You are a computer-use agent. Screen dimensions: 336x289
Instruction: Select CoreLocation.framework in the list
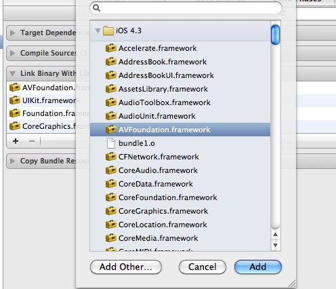point(180,225)
